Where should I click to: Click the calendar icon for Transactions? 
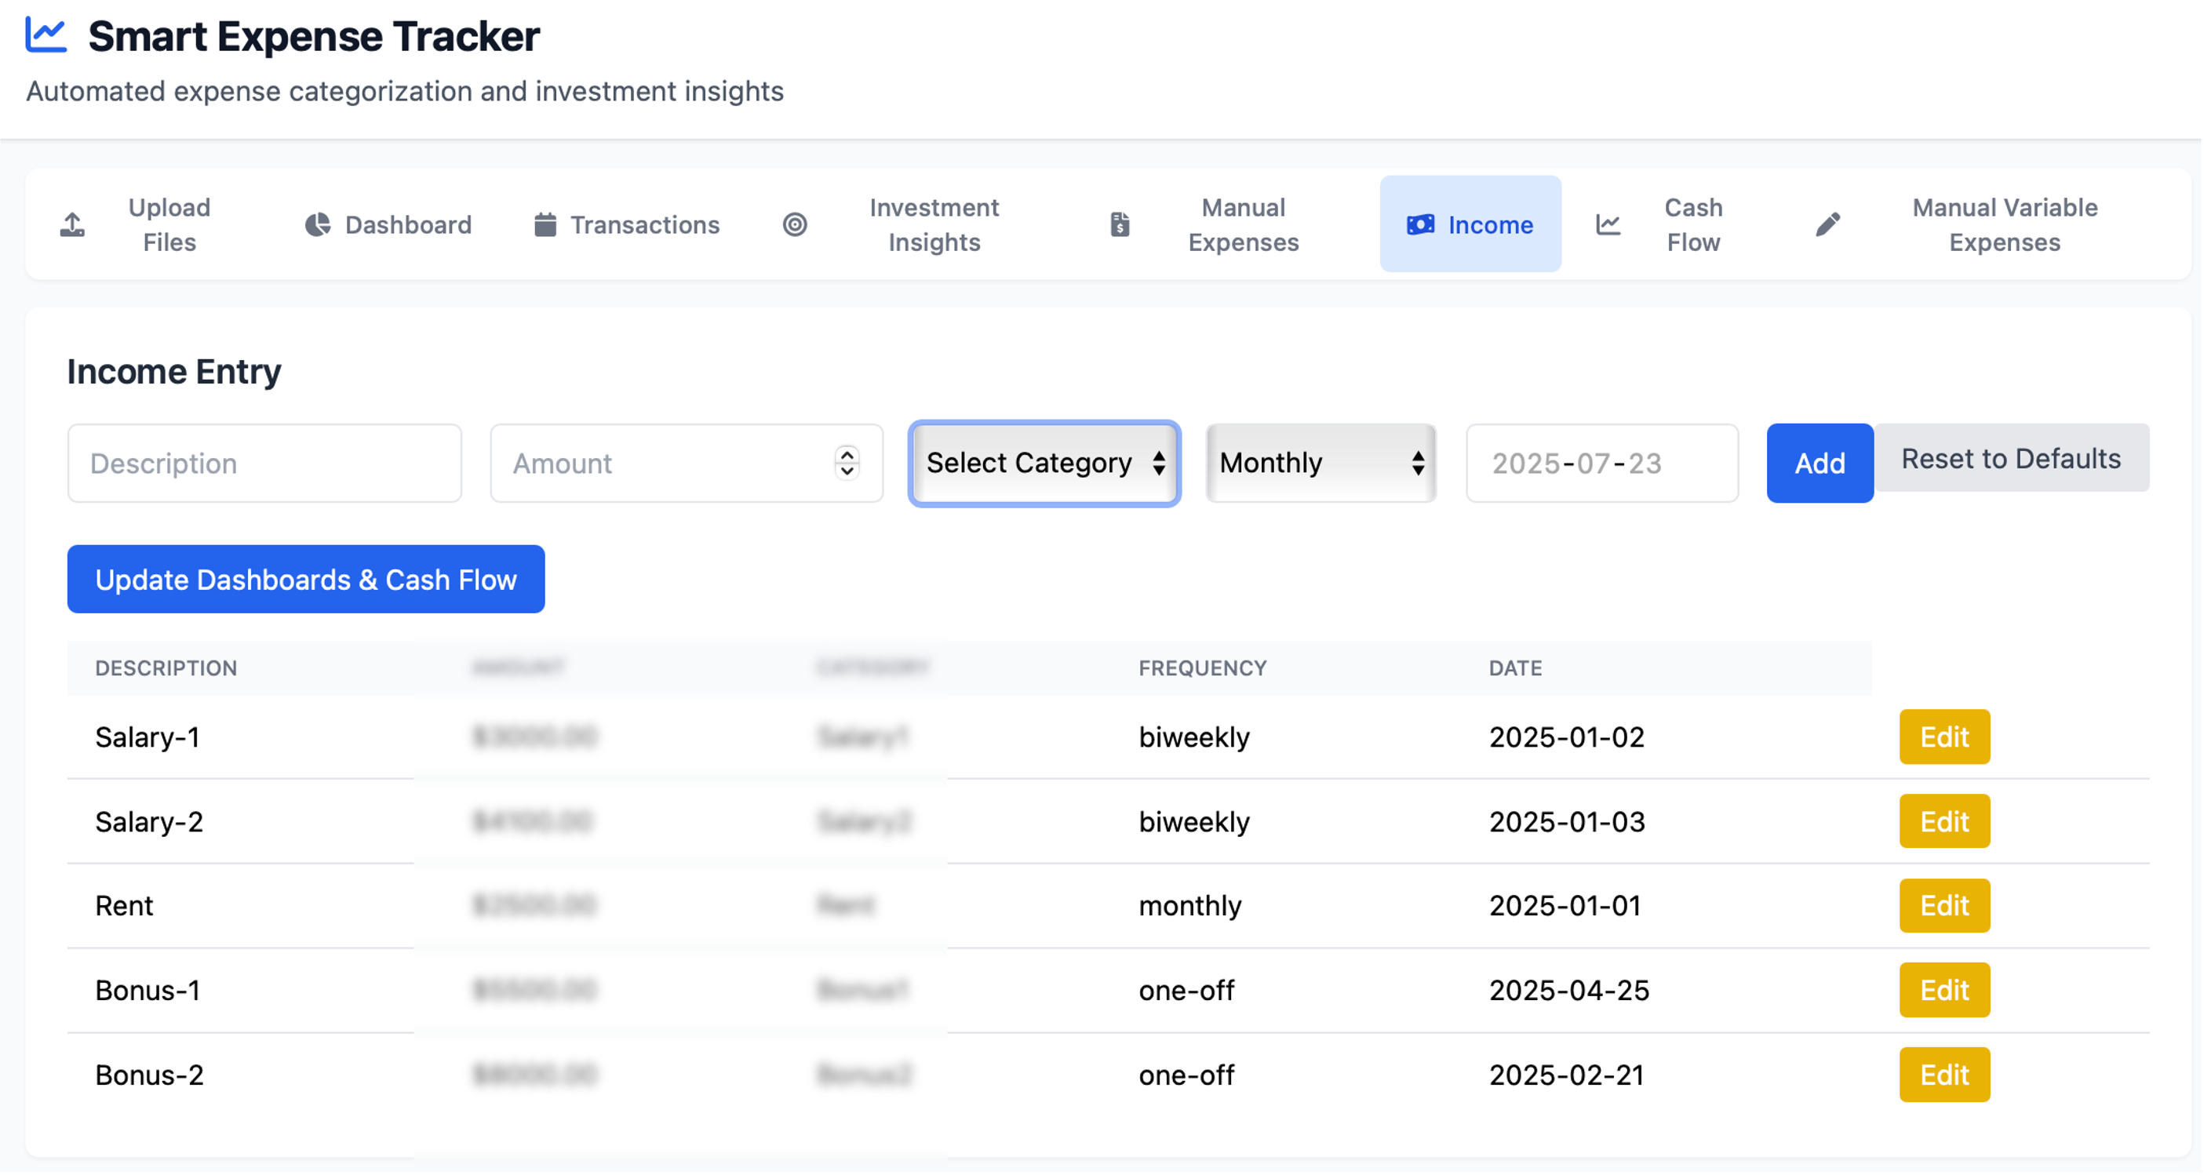click(x=545, y=225)
